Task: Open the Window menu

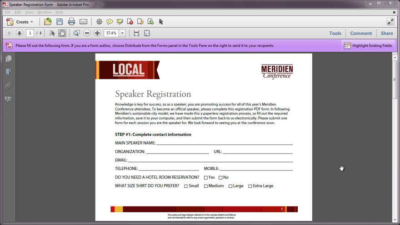Action: 44,12
